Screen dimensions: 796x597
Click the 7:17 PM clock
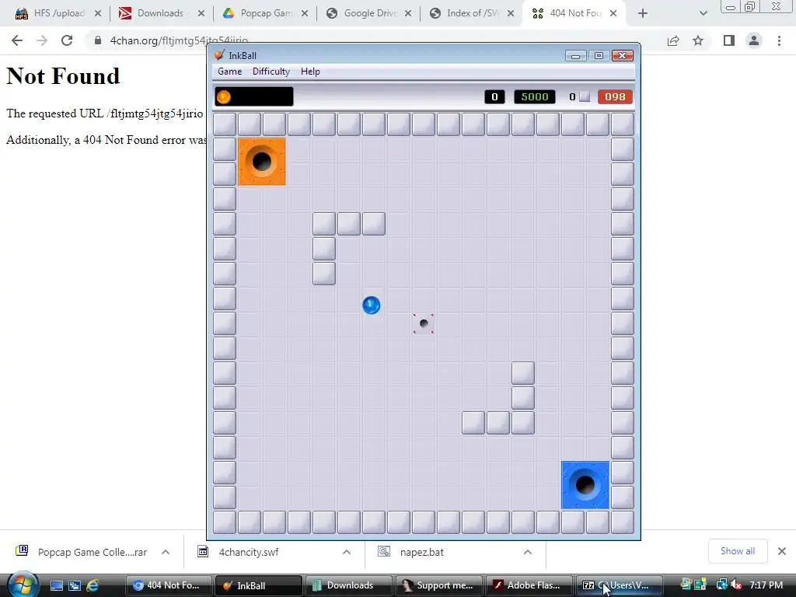766,585
